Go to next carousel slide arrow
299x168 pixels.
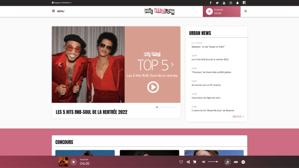point(173,65)
